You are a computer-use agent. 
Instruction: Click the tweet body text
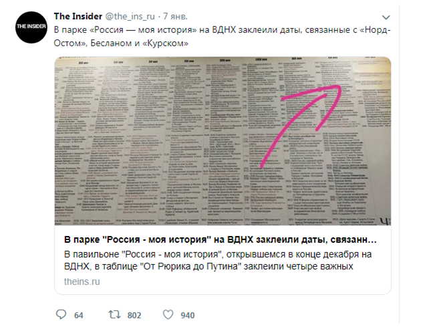coord(222,36)
